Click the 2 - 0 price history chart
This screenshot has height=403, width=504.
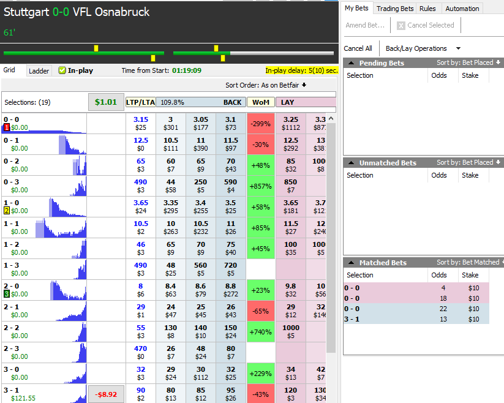(x=68, y=290)
